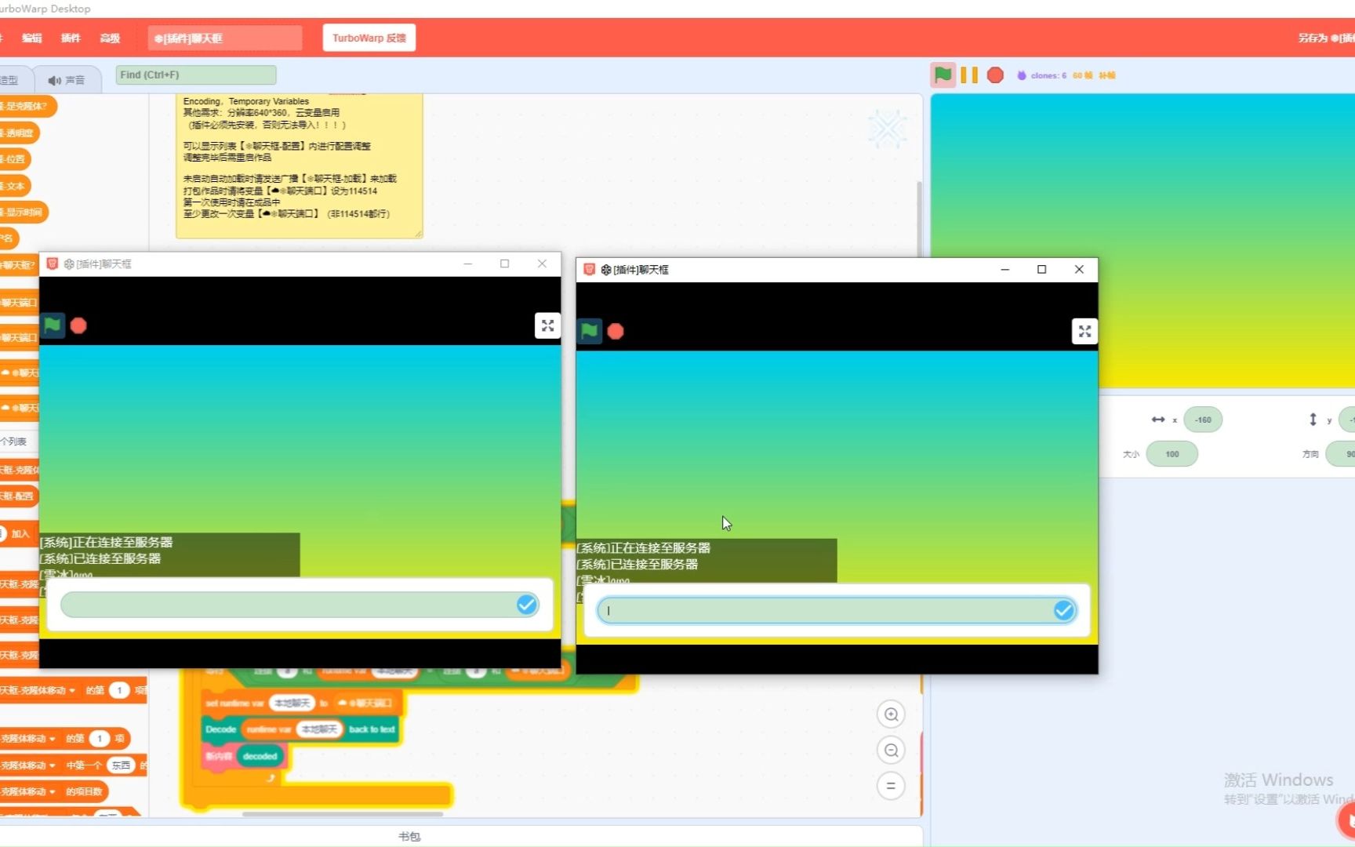The width and height of the screenshot is (1355, 847).
Task: Edit the sprite 大小 size field
Action: point(1172,454)
